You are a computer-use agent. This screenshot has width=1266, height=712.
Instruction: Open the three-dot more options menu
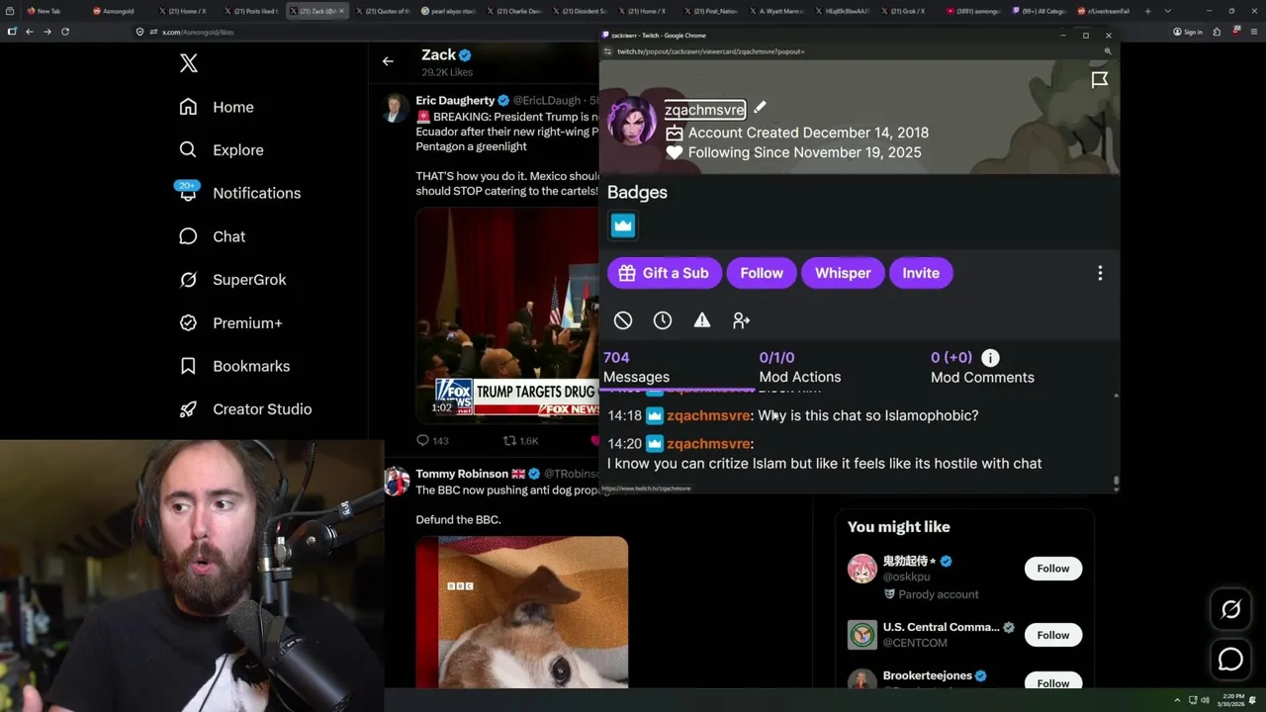point(1100,273)
